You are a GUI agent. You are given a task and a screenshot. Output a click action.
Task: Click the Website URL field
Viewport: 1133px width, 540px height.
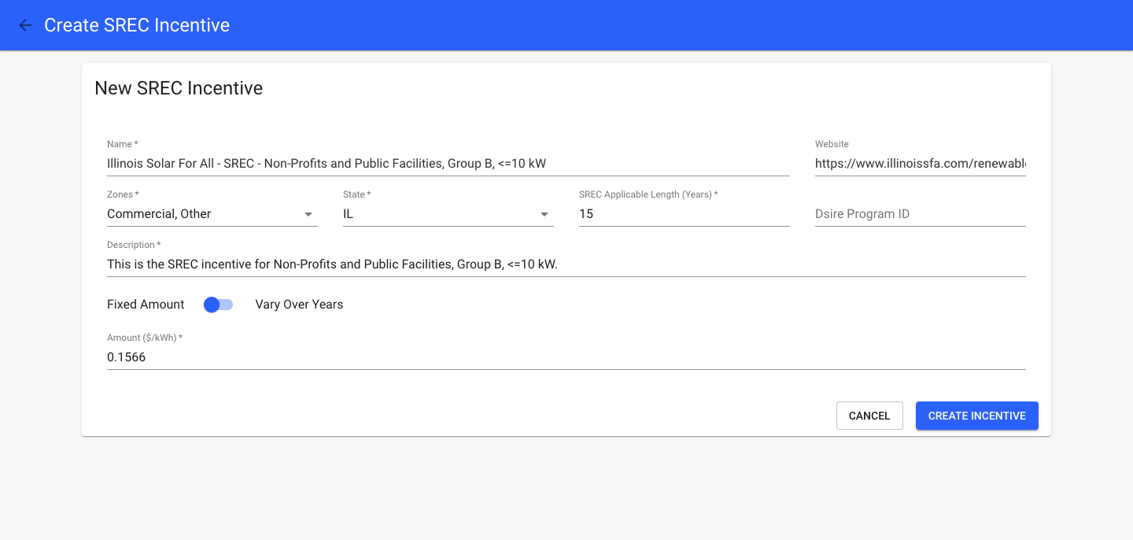920,164
